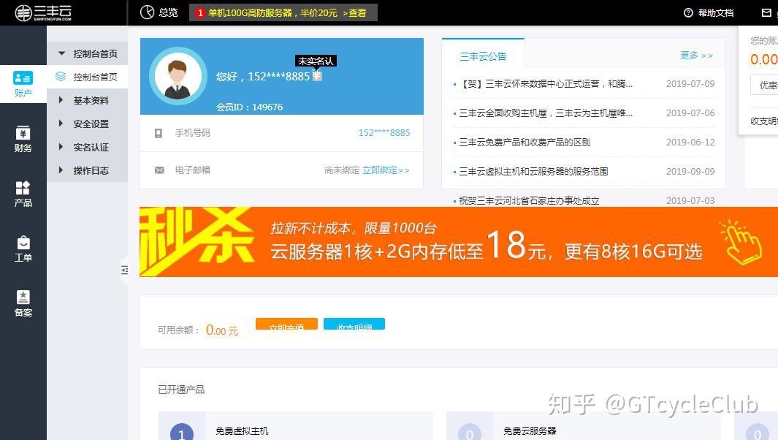778x440 pixels.
Task: Open the 财务 finance sidebar icon
Action: [x=23, y=139]
